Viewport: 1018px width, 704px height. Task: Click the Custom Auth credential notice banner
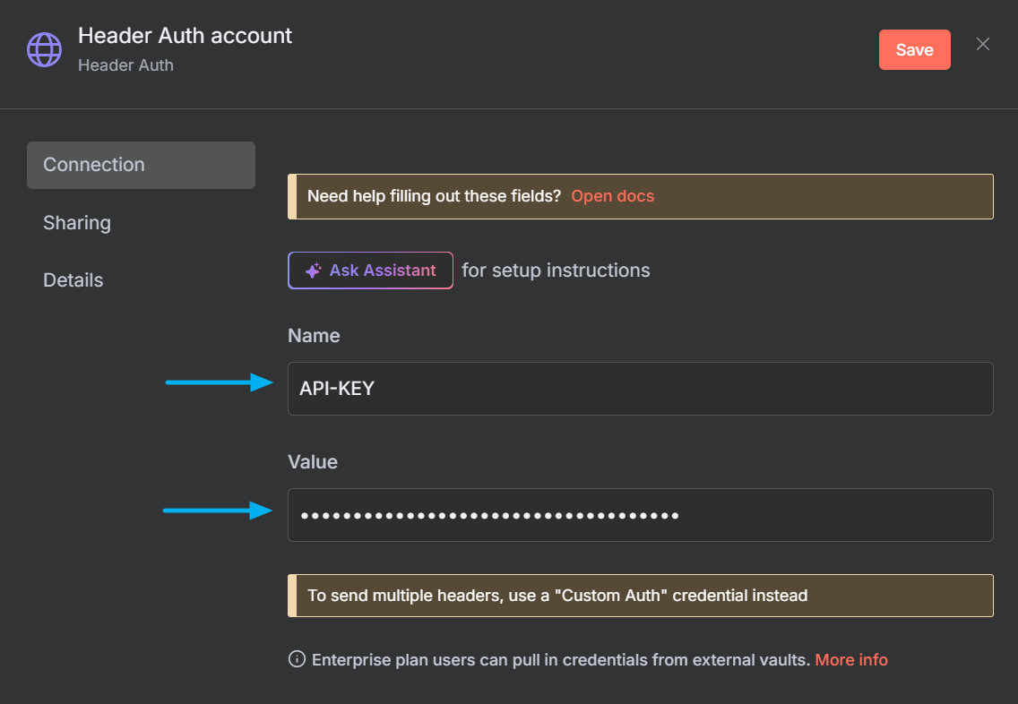click(x=640, y=595)
